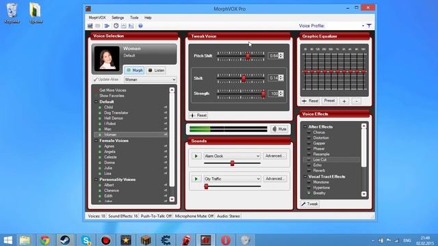Click the filter funnel icon beside Voice Profile

[369, 26]
